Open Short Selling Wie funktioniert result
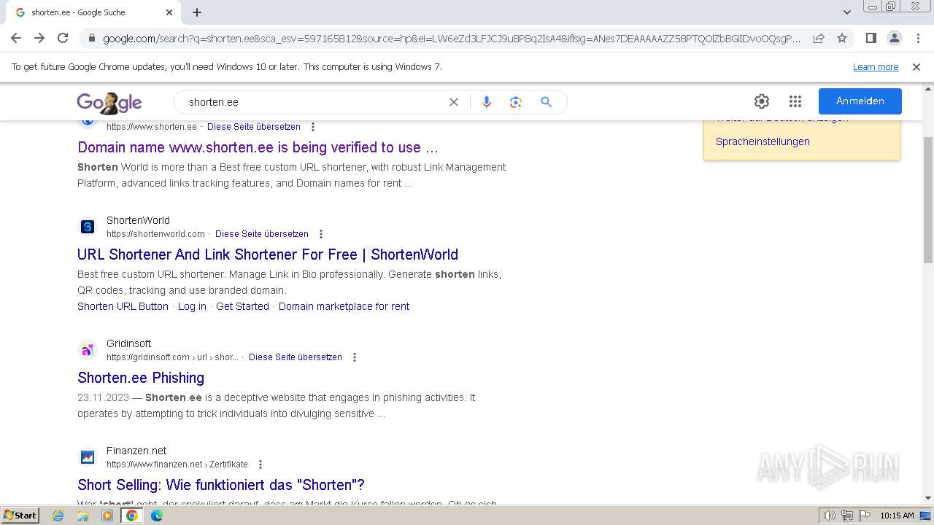 pos(221,485)
